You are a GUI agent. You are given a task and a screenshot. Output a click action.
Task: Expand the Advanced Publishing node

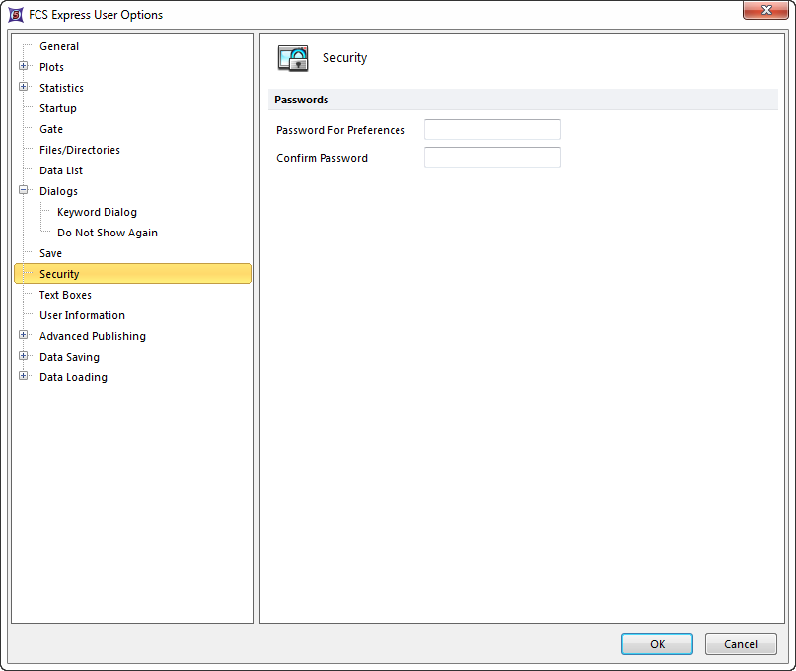[24, 336]
